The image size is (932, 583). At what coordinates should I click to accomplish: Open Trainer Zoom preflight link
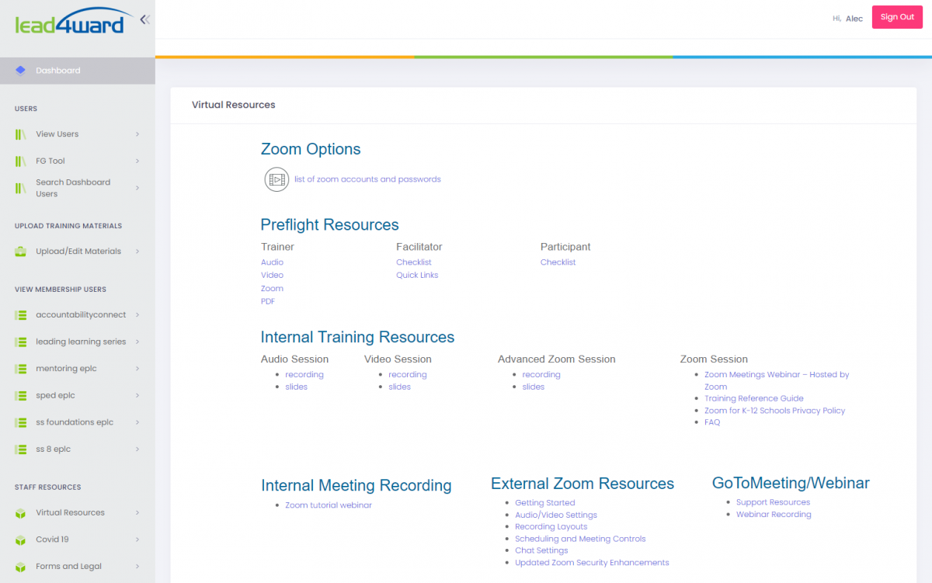coord(272,289)
